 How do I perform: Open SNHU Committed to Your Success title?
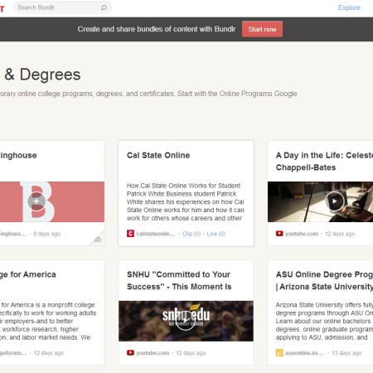point(179,280)
